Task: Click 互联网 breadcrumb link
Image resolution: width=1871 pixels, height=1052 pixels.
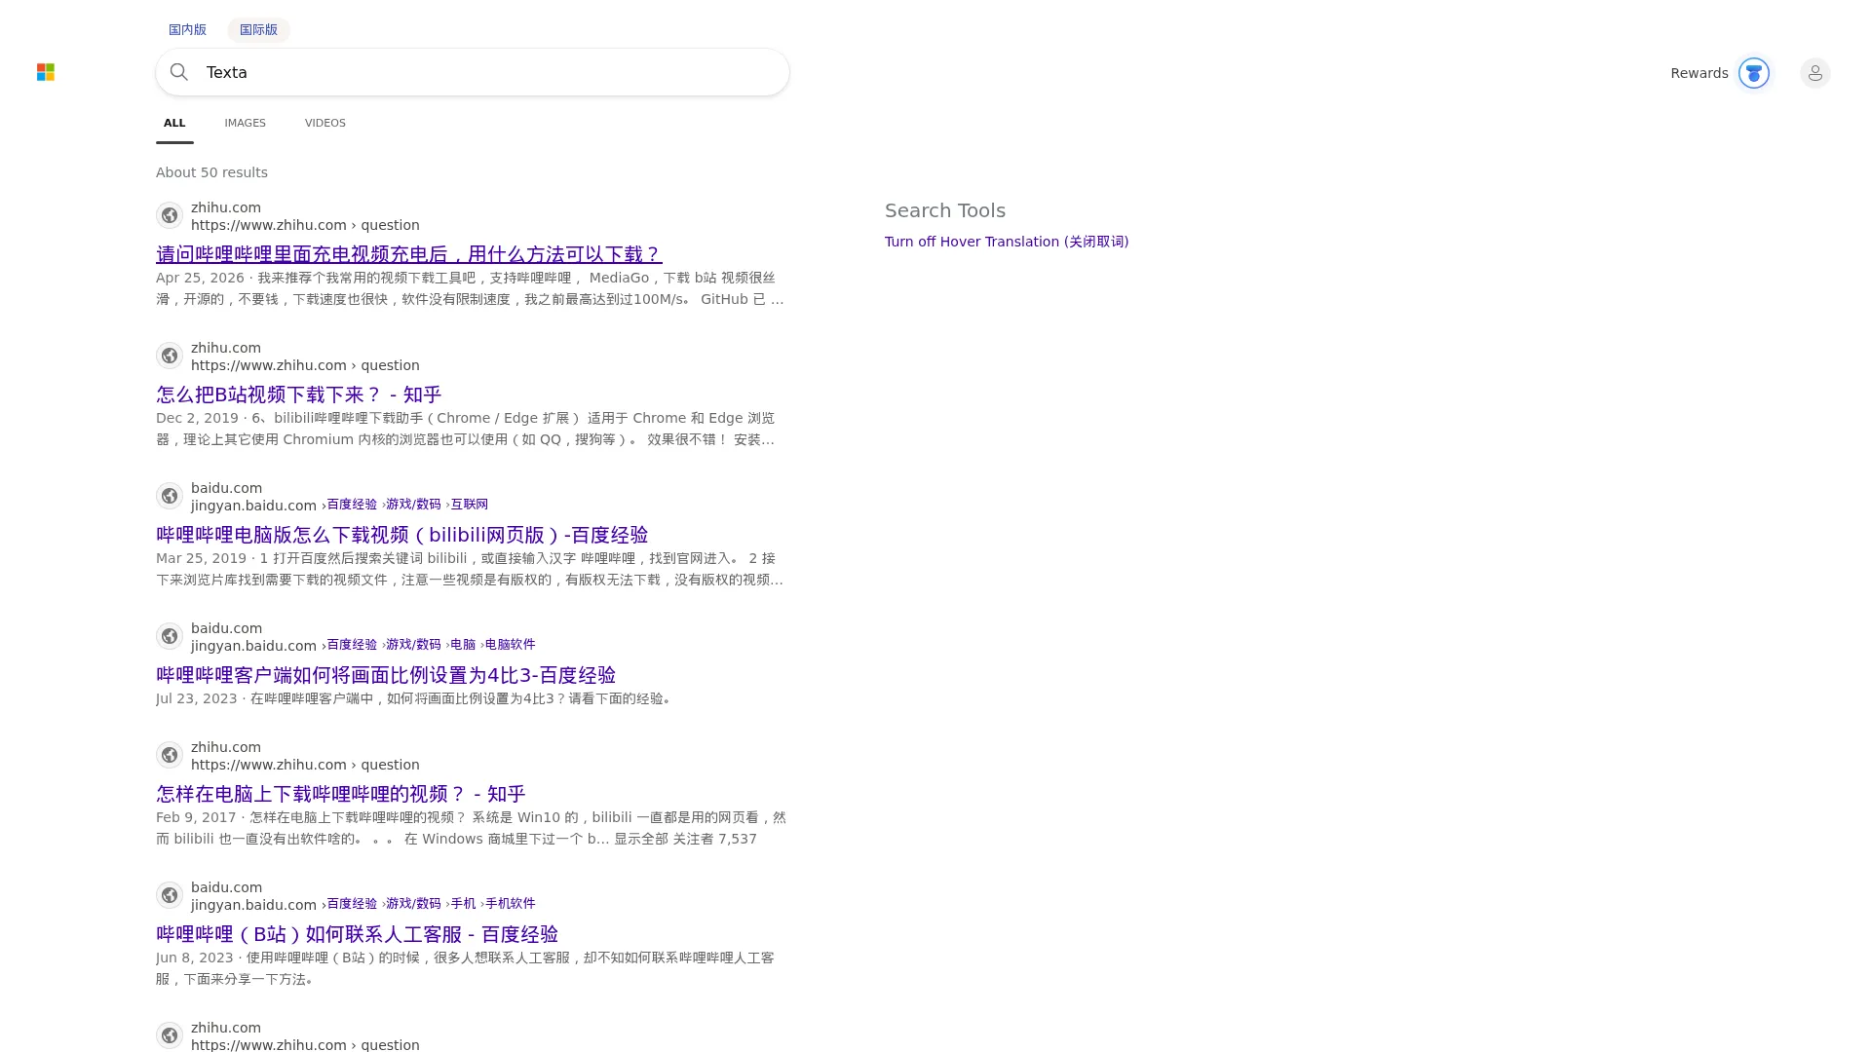Action: pos(469,505)
